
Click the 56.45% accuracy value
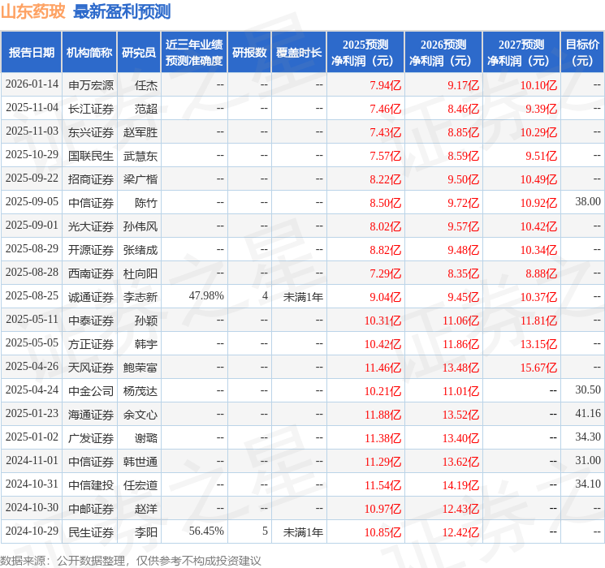(206, 531)
